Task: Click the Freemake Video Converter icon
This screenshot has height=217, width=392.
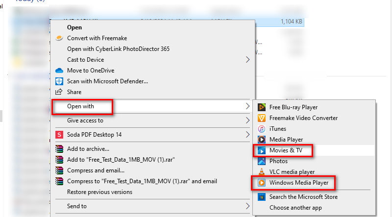Action: pyautogui.click(x=262, y=118)
